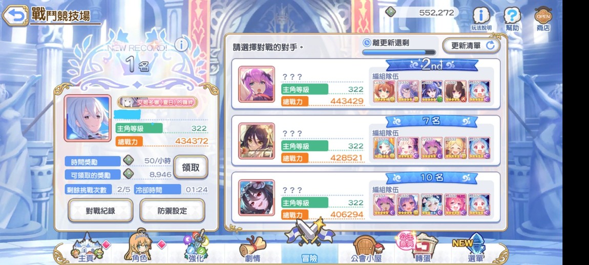This screenshot has width=589, height=265.
Task: Select the 公會小屋 guild house tab
Action: [367, 250]
